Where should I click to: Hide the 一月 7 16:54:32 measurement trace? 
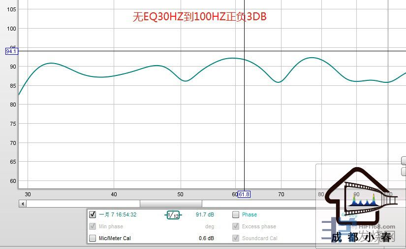(93, 214)
